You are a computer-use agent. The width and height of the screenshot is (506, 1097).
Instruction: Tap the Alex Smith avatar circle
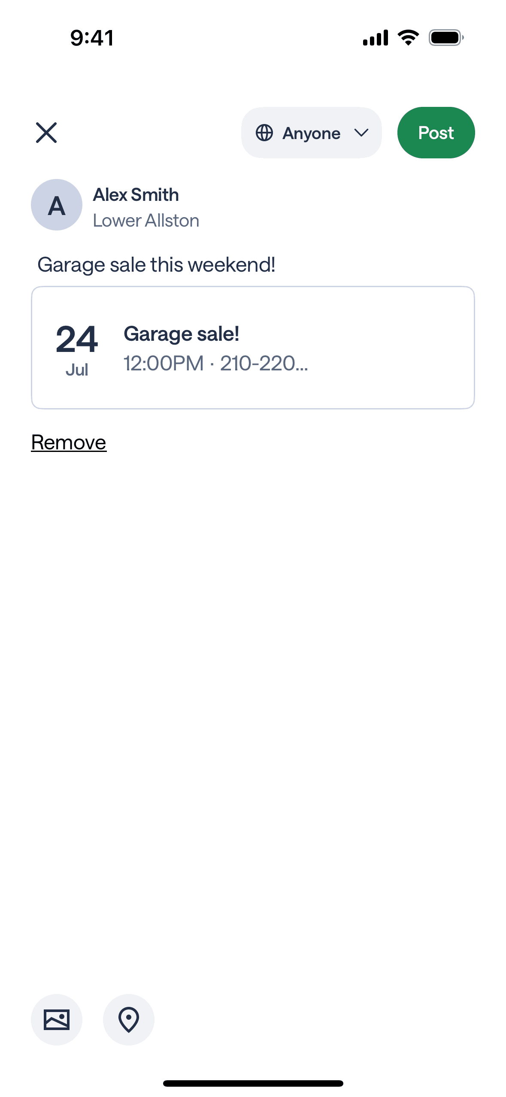pos(57,205)
